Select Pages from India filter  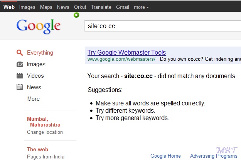point(46,157)
